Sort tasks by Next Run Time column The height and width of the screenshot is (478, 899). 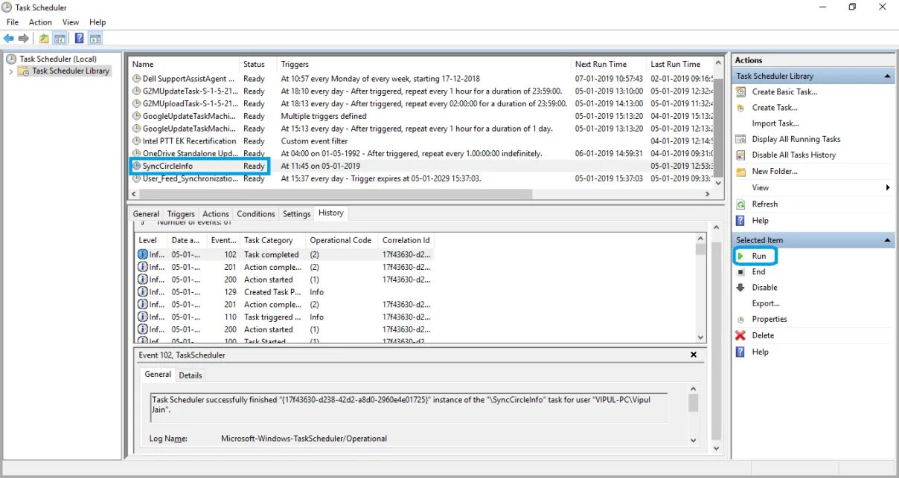(x=608, y=64)
